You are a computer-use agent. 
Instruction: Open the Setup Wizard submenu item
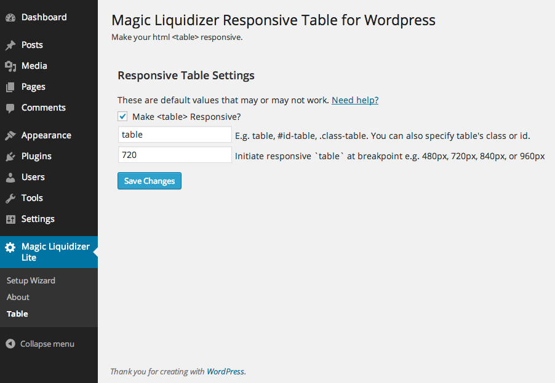(31, 280)
